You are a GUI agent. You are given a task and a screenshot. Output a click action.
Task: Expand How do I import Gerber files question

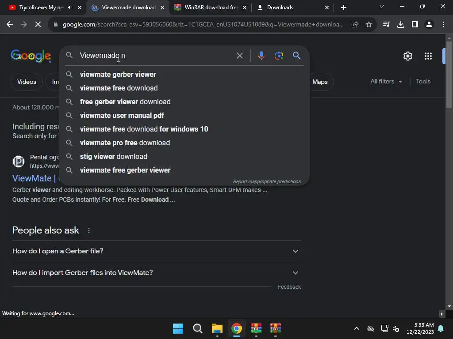(x=156, y=273)
